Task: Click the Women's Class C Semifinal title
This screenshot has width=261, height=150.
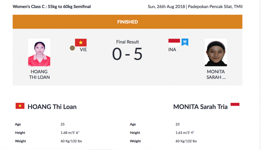Action: pyautogui.click(x=52, y=7)
